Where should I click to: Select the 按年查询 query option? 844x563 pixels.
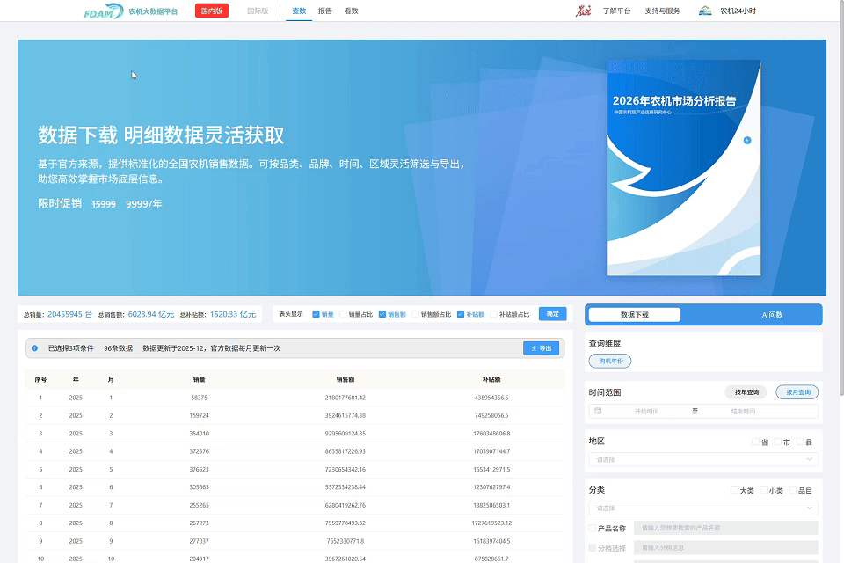[746, 392]
